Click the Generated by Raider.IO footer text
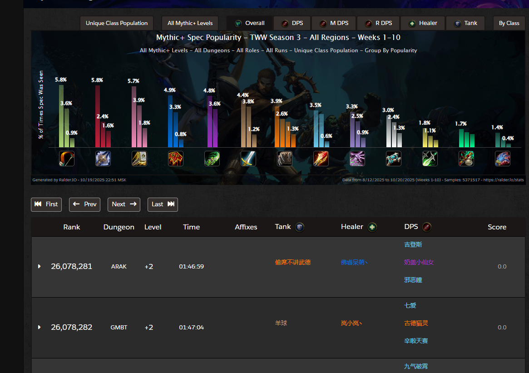 click(x=79, y=180)
